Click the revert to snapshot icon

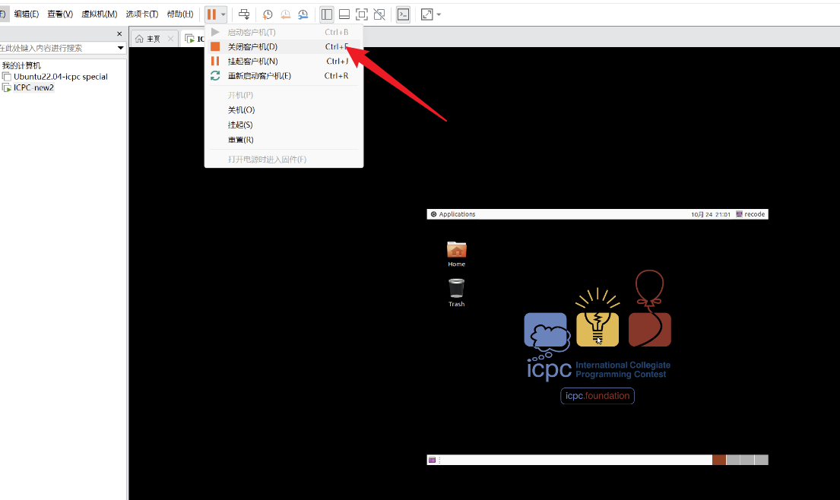point(286,14)
